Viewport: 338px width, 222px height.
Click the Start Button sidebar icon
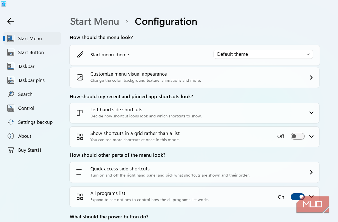[x=11, y=52]
